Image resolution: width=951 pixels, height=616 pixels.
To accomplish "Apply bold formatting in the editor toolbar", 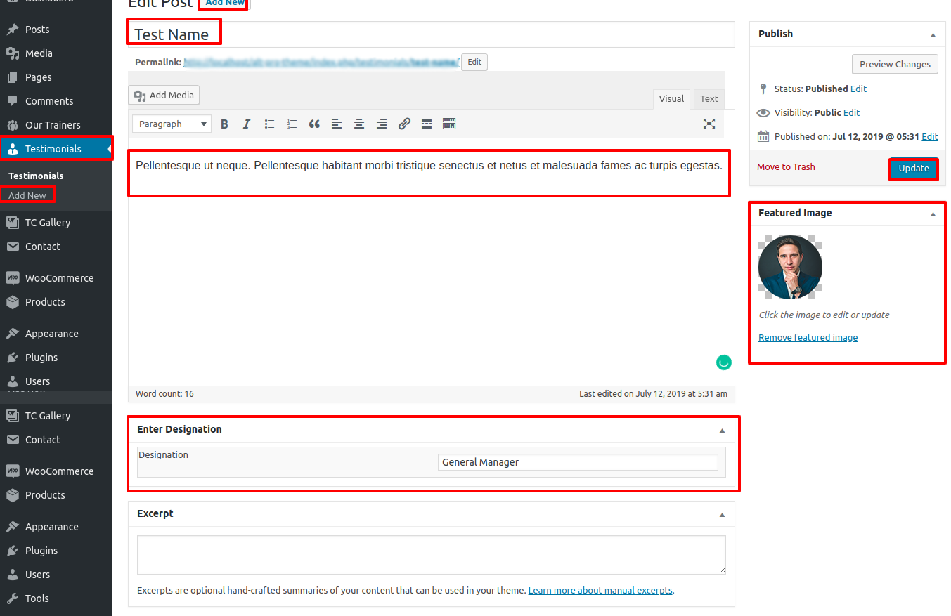I will click(x=224, y=124).
